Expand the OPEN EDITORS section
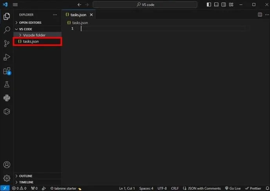The width and height of the screenshot is (270, 191). tap(37, 23)
